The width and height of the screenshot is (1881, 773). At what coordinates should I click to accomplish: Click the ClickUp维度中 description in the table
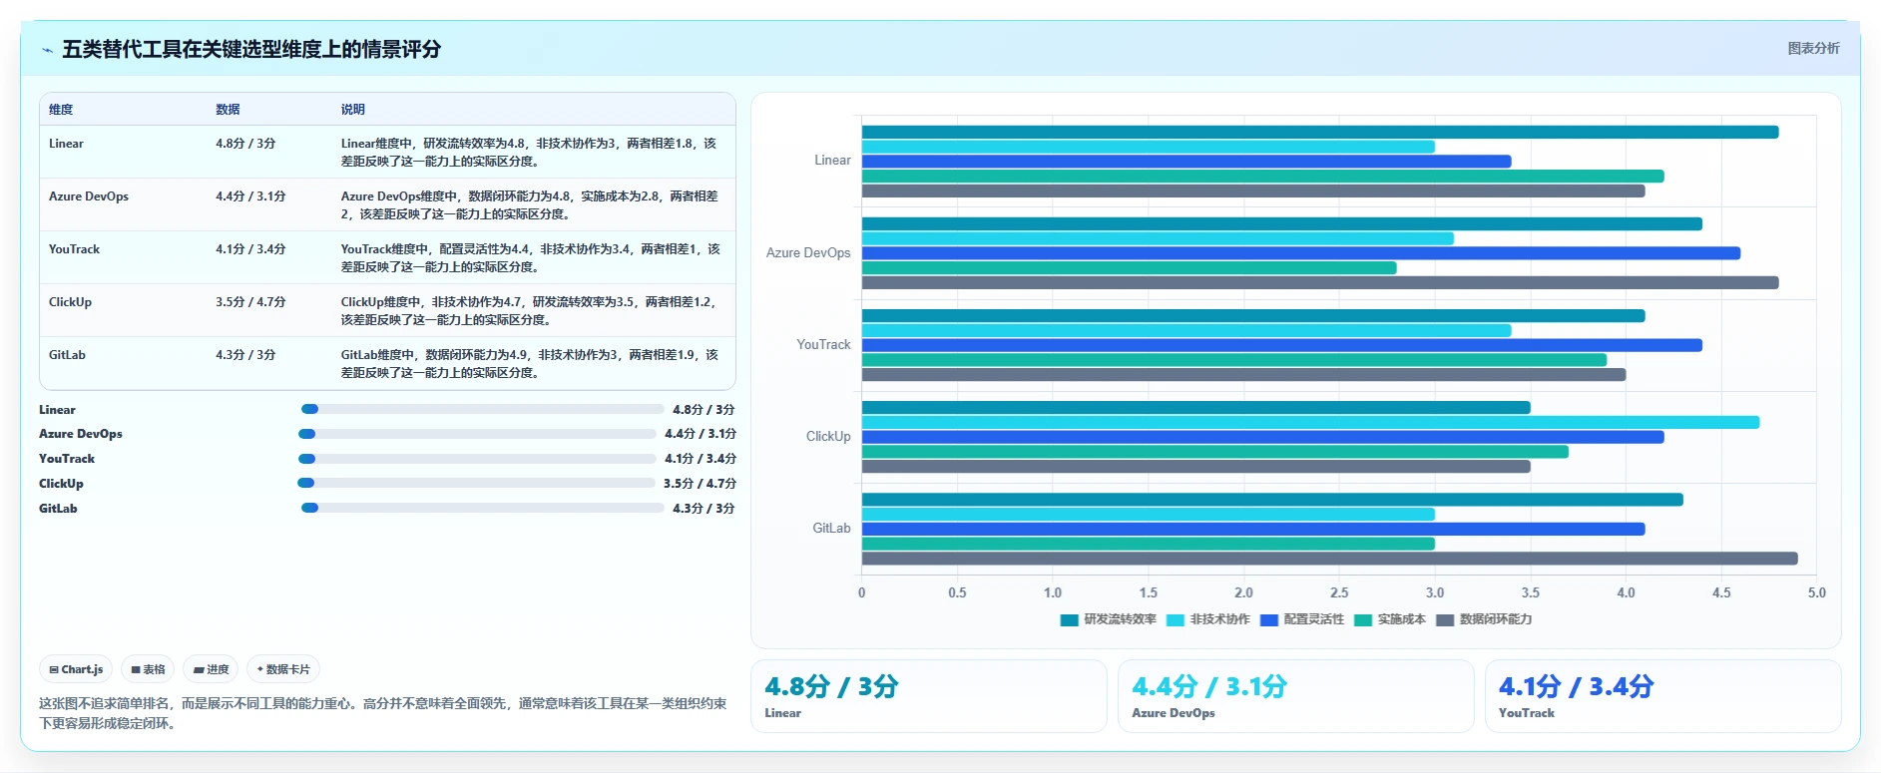pyautogui.click(x=530, y=310)
